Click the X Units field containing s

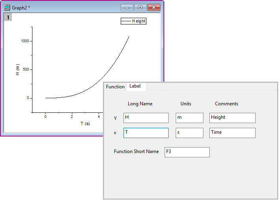tap(190, 133)
